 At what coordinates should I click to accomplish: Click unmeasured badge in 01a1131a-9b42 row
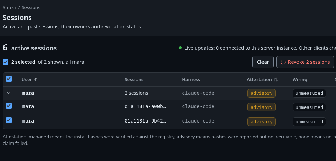point(309,121)
